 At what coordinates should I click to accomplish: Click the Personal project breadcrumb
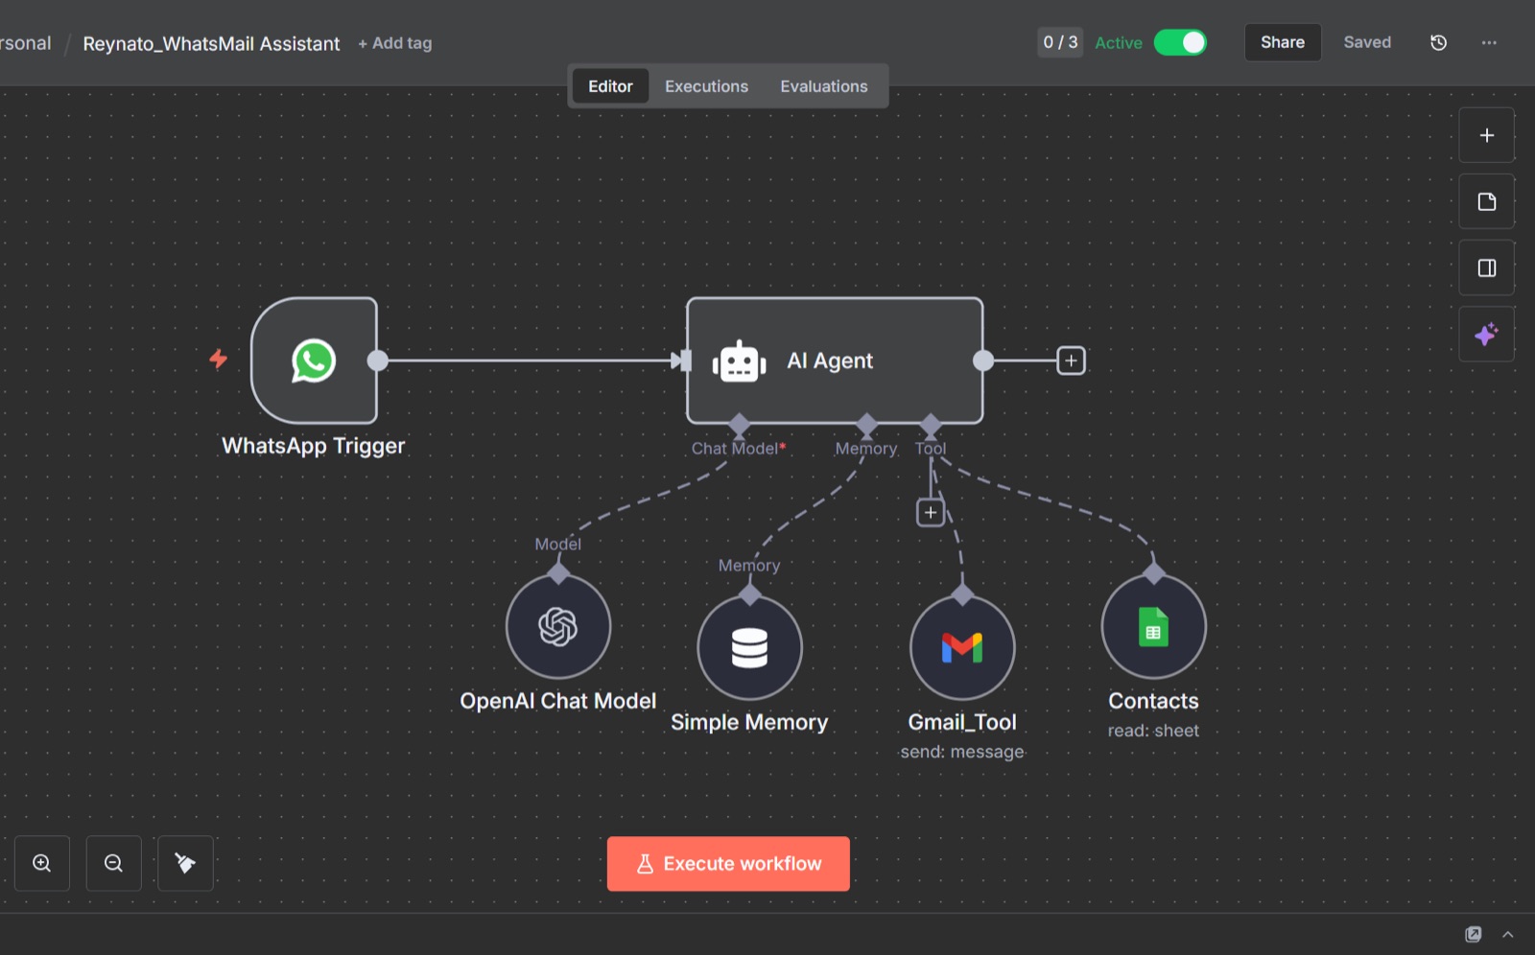click(25, 43)
